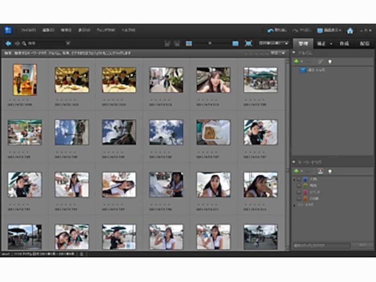The image size is (376, 282).
Task: Expand the People category arrow
Action: [294, 180]
